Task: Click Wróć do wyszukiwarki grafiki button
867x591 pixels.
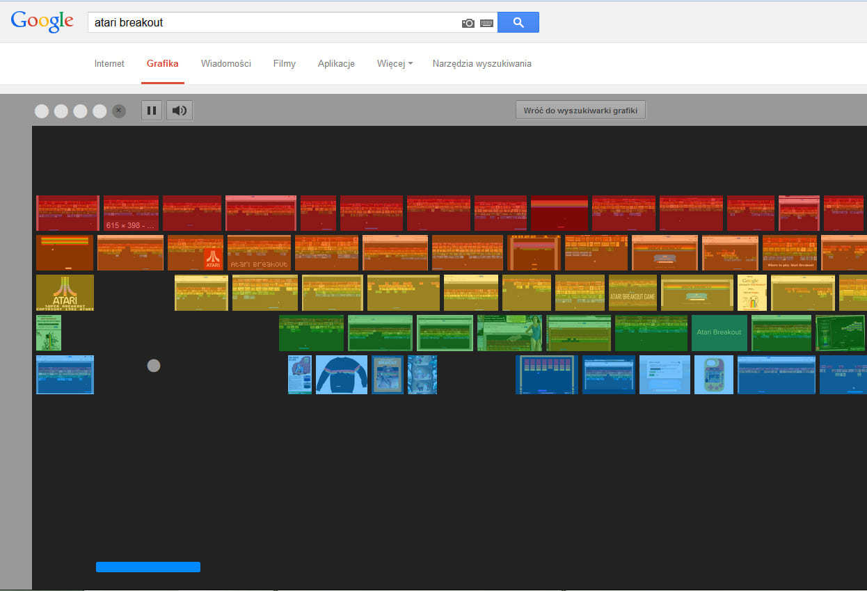Action: click(x=580, y=111)
